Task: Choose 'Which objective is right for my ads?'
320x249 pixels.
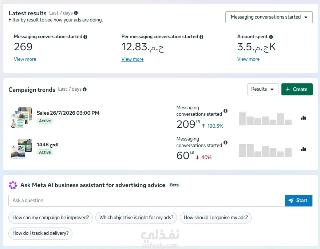Action: pos(136,218)
